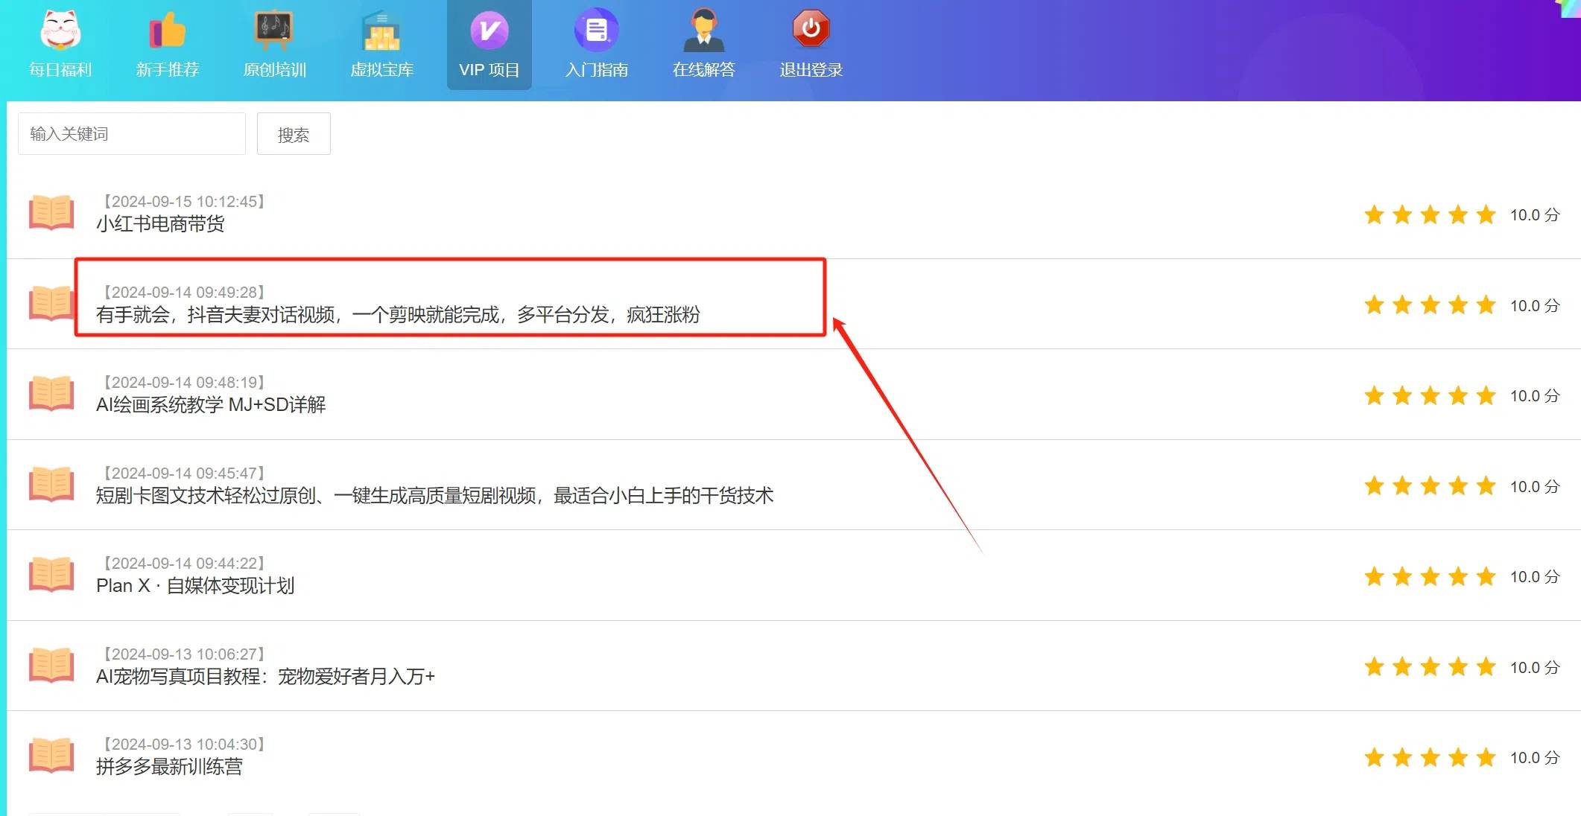Click the timestamp 2024-09-14 09:48:19

point(184,383)
